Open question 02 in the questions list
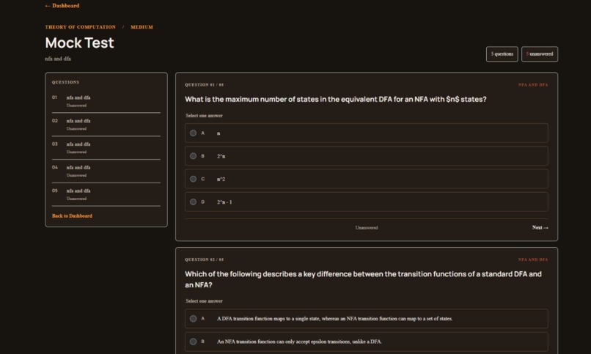The image size is (591, 354). (x=106, y=125)
